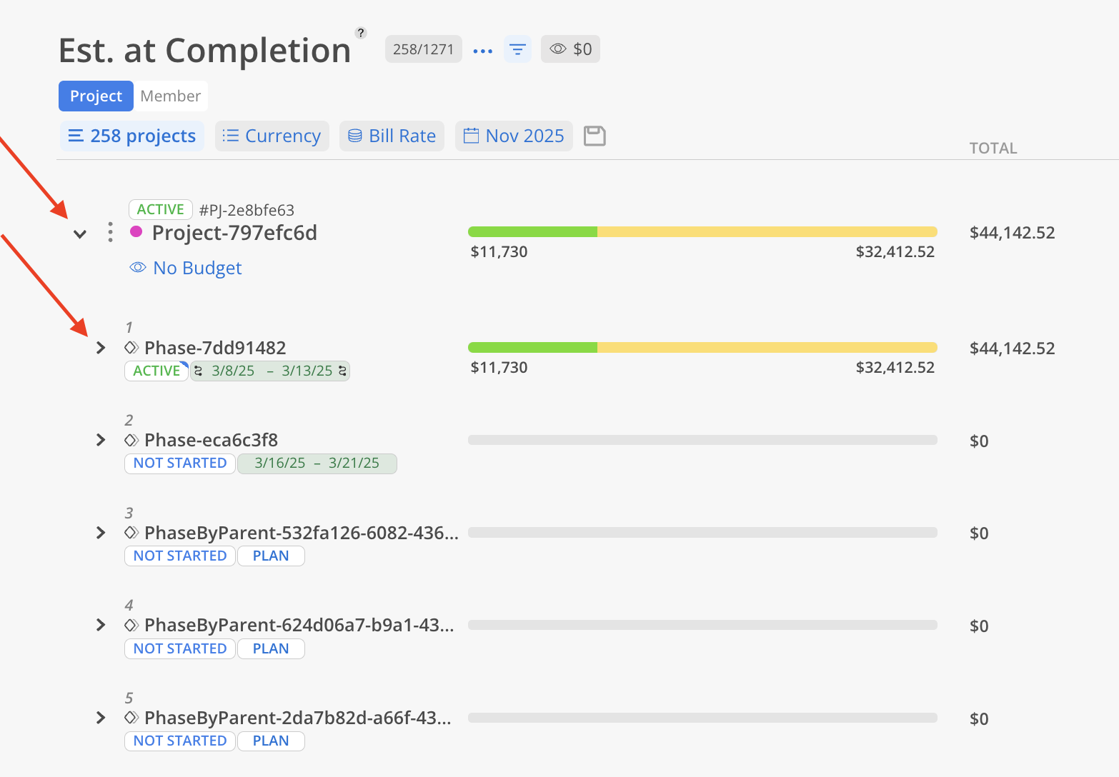Click PLAN badge under PhaseByParent-2da7b82d
This screenshot has height=777, width=1119.
click(271, 741)
